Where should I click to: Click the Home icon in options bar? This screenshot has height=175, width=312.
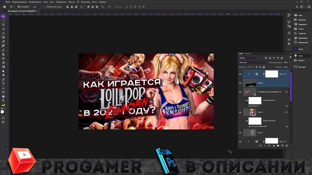4,7
